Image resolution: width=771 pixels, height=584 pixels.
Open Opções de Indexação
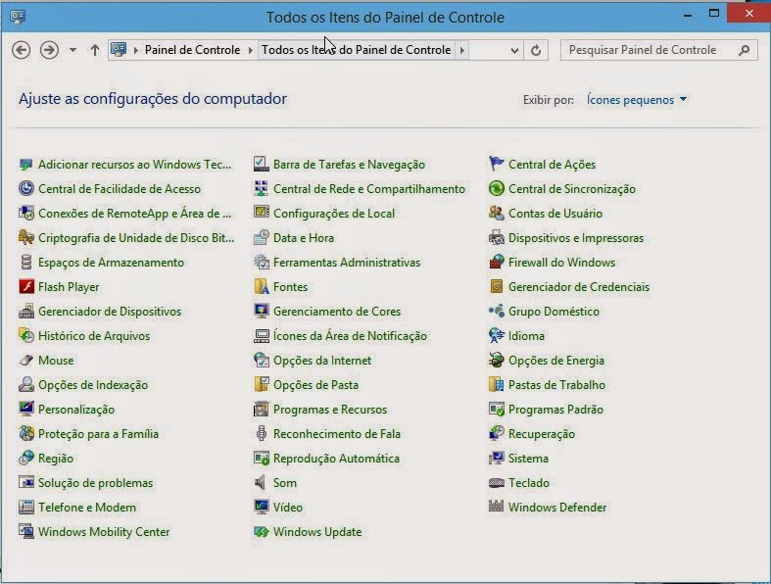93,385
